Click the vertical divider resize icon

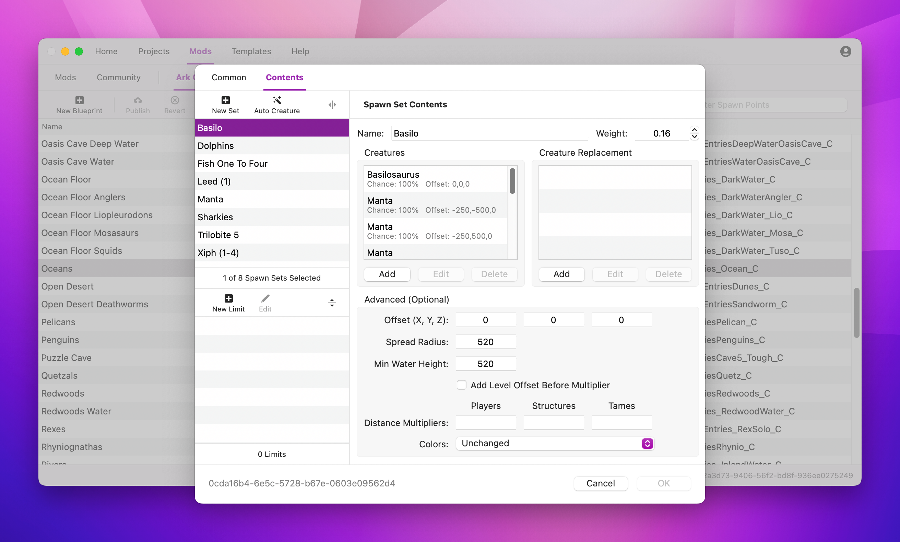click(332, 105)
